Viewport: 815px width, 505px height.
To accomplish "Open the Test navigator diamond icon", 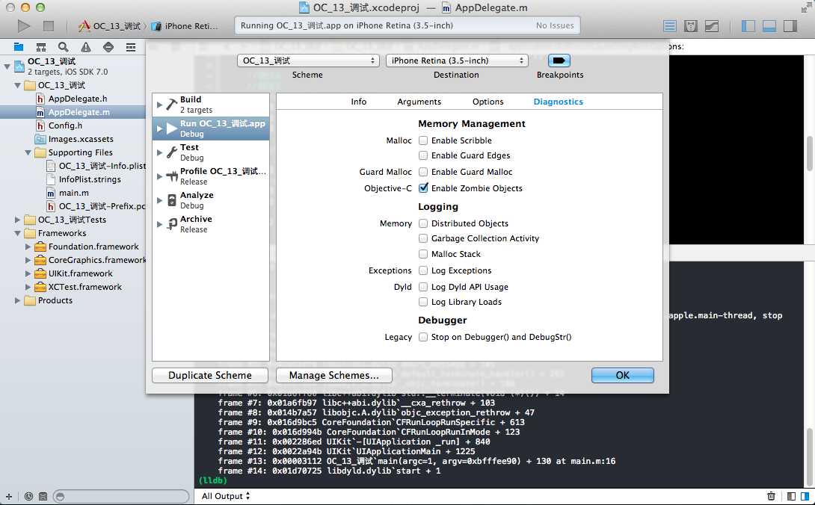I will [x=108, y=47].
